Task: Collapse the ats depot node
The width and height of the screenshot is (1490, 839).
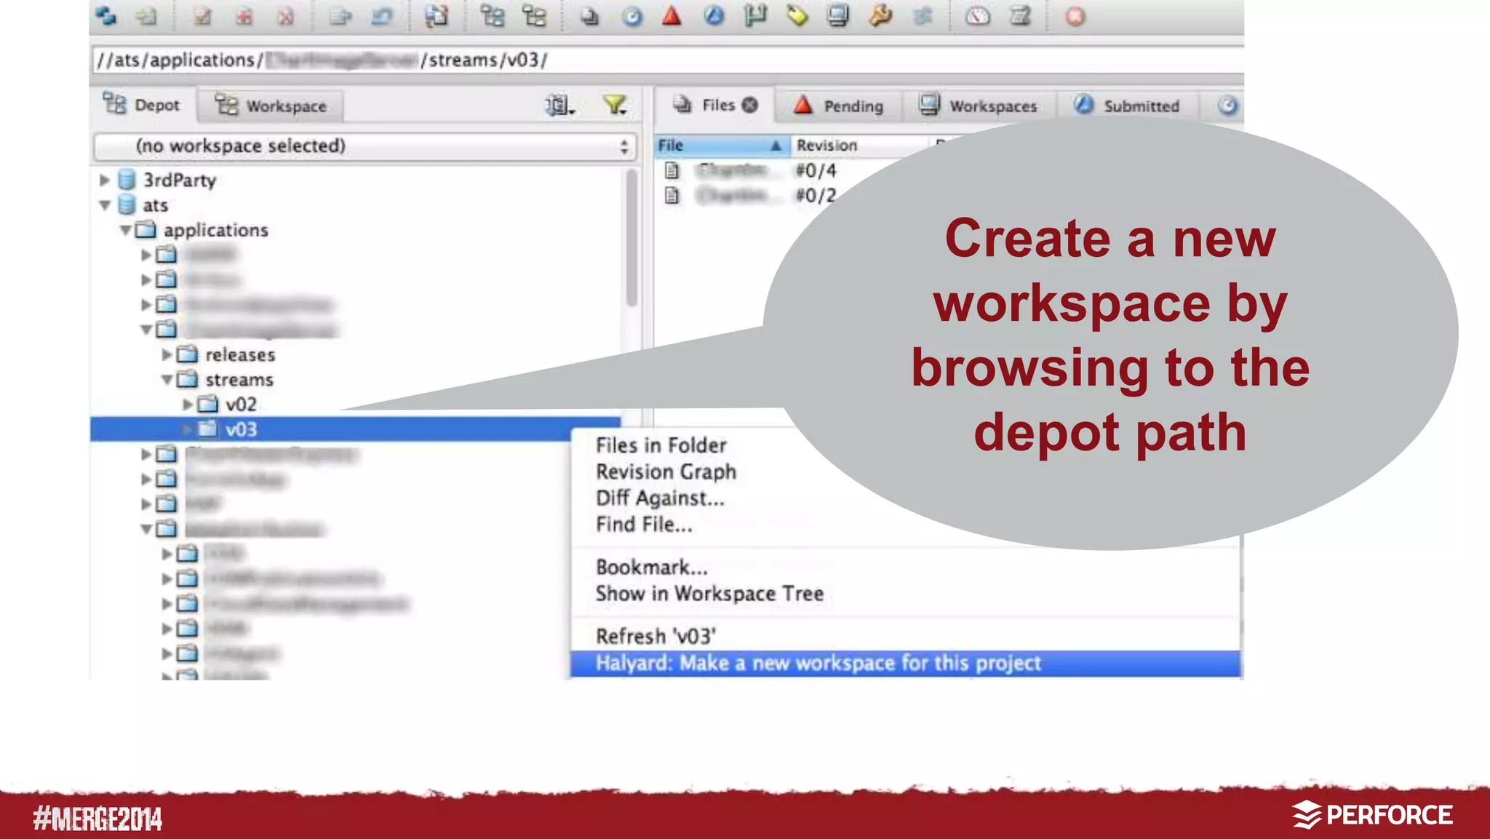Action: [105, 205]
